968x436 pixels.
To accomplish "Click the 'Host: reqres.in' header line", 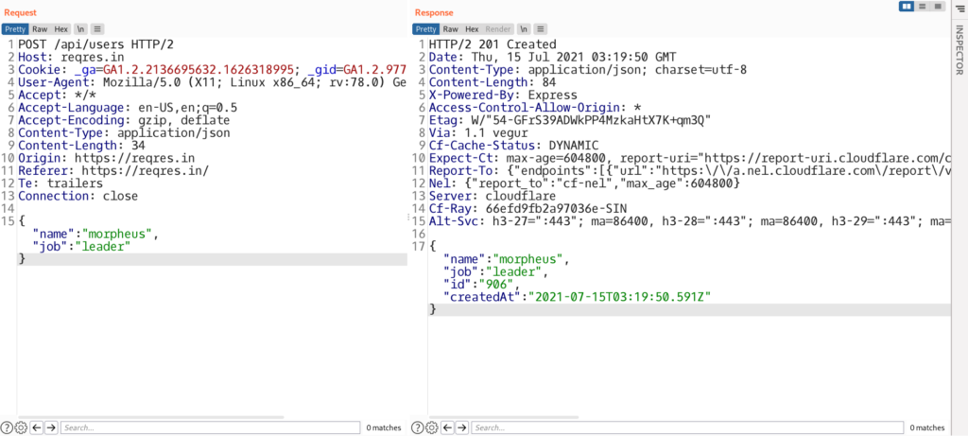I will point(70,58).
